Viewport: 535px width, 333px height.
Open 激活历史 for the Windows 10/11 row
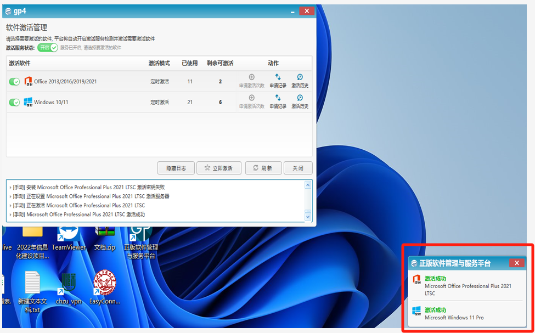click(x=300, y=102)
